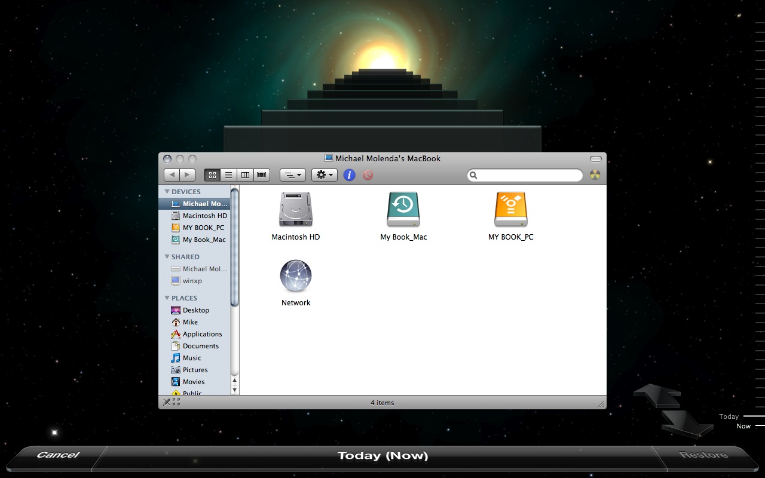
Task: Go forward in time with the downward arrow
Action: tap(688, 423)
